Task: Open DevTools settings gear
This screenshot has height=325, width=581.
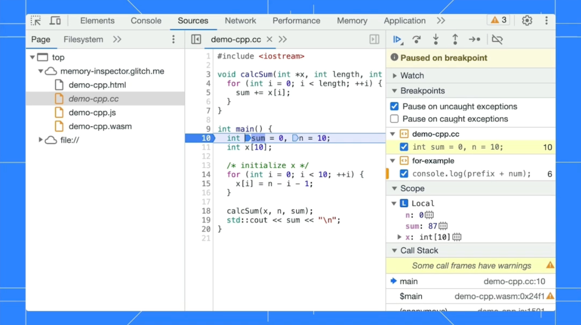Action: [527, 20]
